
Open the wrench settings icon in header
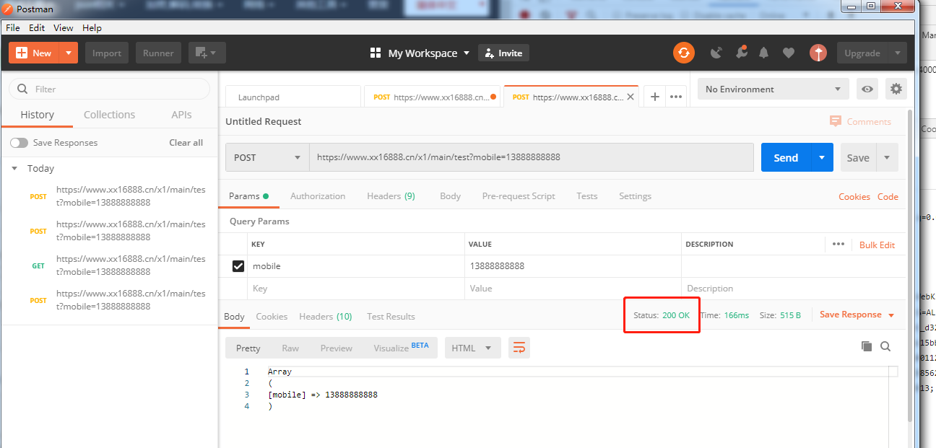click(741, 53)
